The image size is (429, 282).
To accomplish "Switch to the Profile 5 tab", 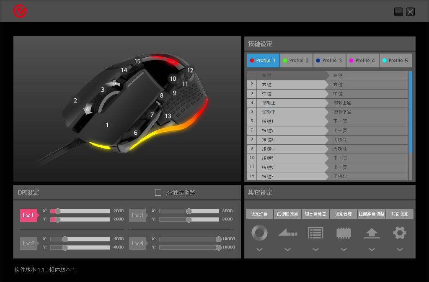I will [x=395, y=60].
